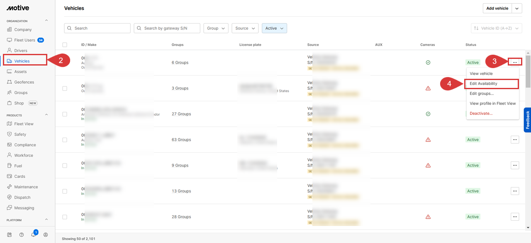Open the blue Feedback side tab
Image resolution: width=531 pixels, height=243 pixels.
[527, 120]
